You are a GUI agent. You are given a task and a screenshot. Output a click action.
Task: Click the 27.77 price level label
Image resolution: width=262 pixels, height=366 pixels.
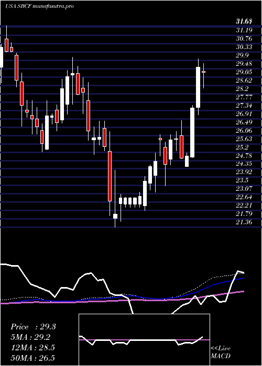[244, 97]
